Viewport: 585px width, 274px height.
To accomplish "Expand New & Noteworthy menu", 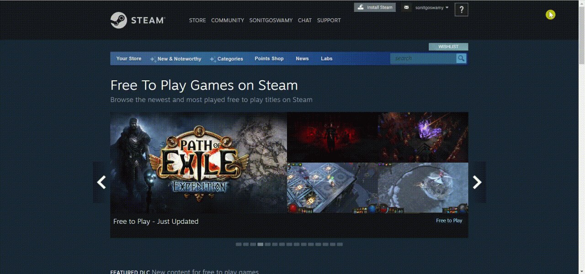I will click(x=176, y=59).
